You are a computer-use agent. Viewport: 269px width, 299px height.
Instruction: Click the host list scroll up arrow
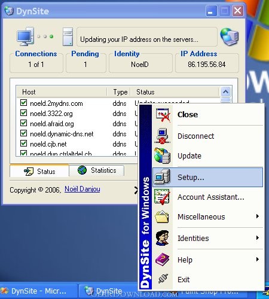225,92
